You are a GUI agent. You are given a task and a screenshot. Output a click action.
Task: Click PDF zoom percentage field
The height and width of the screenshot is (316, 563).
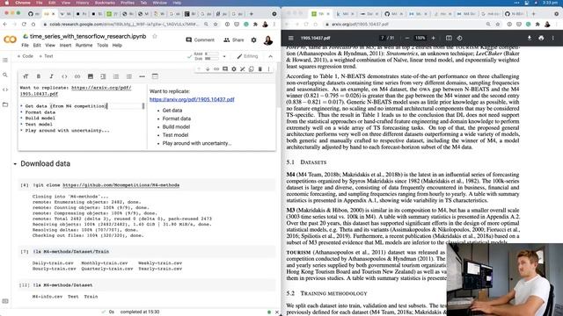click(x=420, y=38)
